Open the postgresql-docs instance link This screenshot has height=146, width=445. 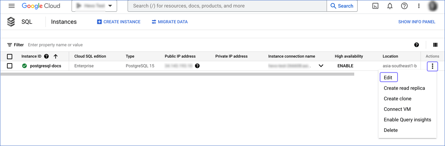[x=45, y=66]
